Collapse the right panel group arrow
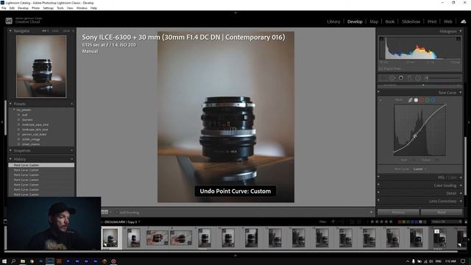 [x=469, y=122]
